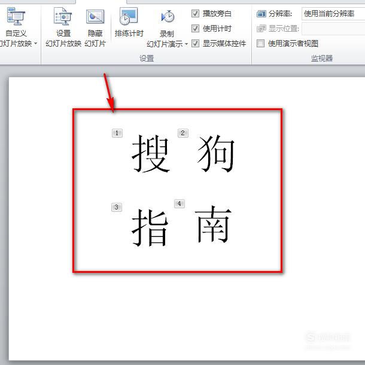This screenshot has width=365, height=365.
Task: Click the 隐藏幻灯片 hide slide icon
Action: (x=95, y=16)
